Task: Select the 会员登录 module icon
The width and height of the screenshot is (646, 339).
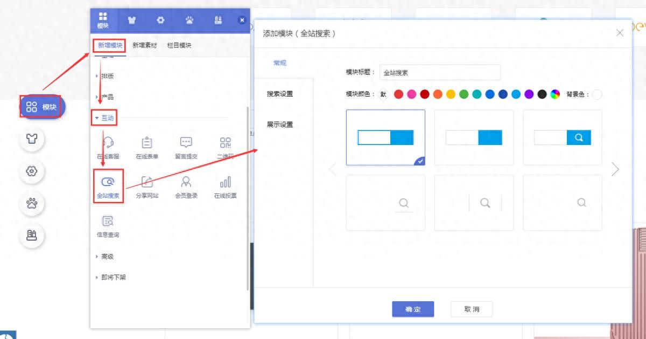Action: 186,186
